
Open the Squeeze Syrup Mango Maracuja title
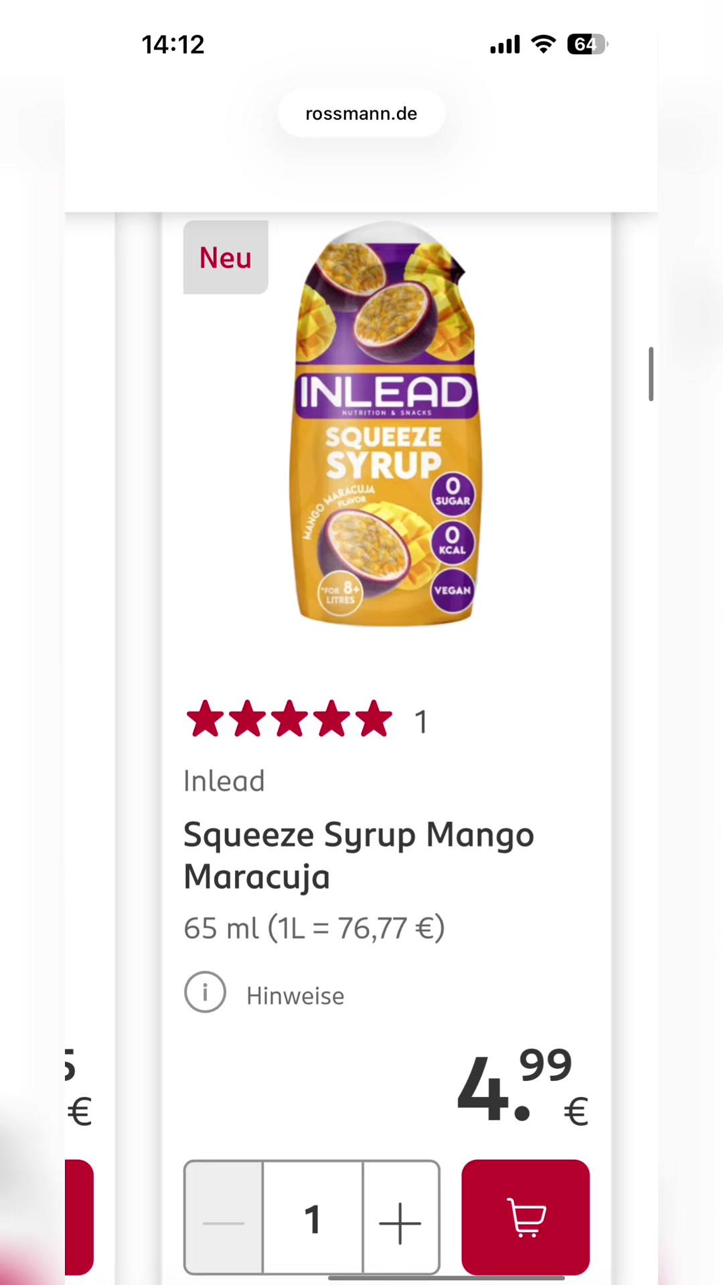click(359, 855)
